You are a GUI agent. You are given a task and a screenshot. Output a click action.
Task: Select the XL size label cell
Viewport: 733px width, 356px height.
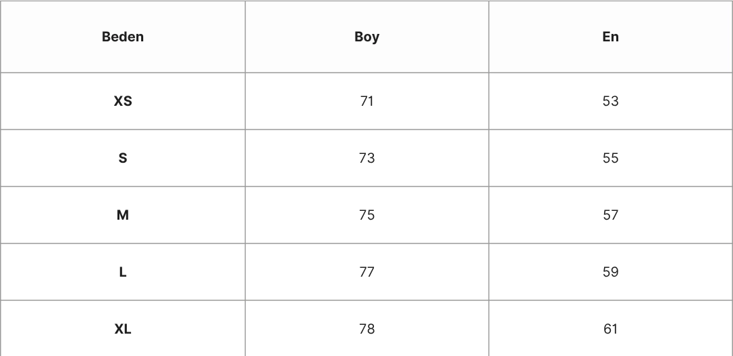tap(123, 329)
